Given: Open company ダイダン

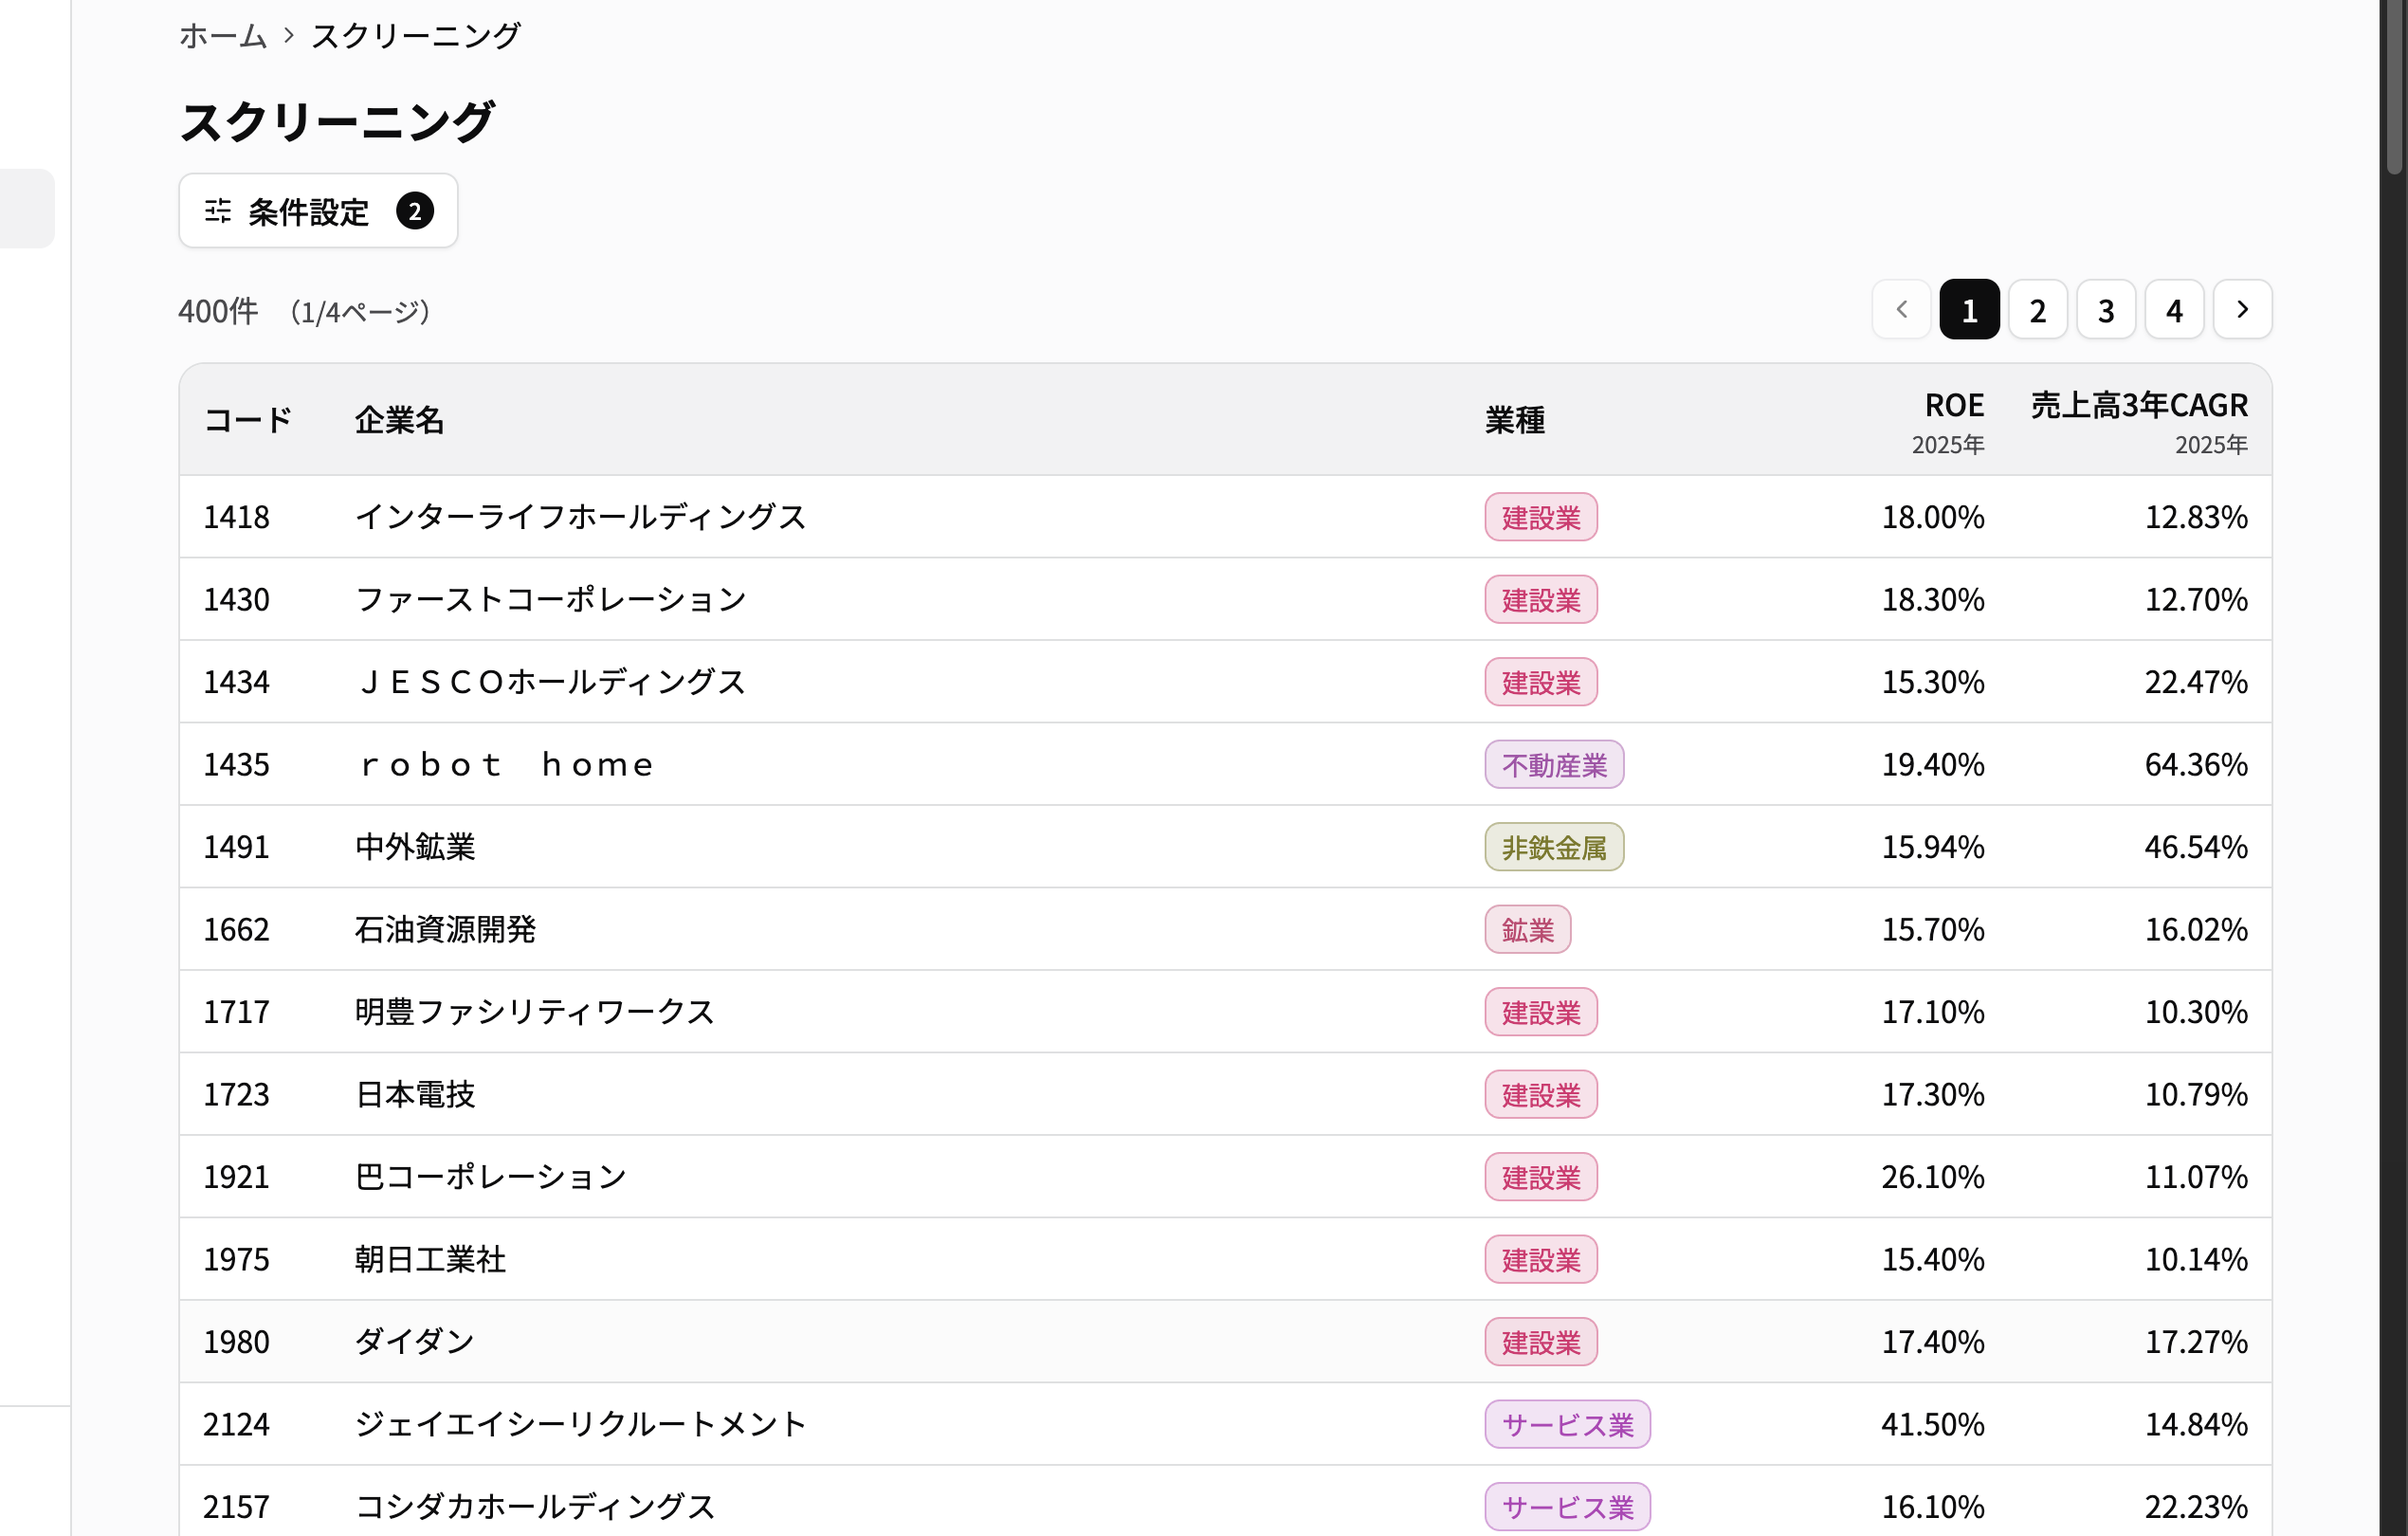Looking at the screenshot, I should point(414,1342).
